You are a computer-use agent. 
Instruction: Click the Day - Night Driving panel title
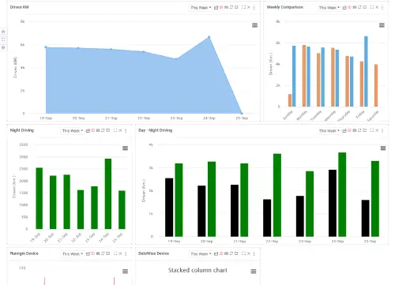pyautogui.click(x=155, y=130)
